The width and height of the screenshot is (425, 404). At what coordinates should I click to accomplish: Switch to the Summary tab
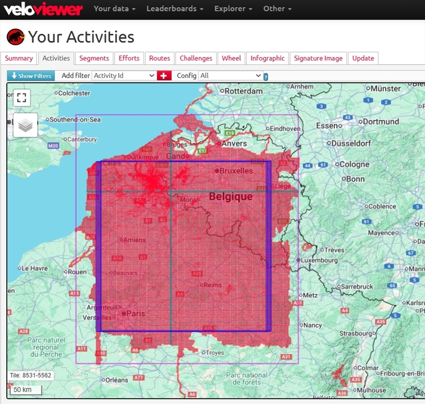tap(19, 58)
